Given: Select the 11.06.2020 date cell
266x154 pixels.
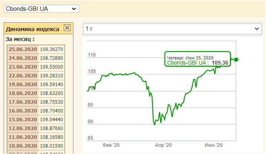Looking at the screenshot, I should click(23, 137).
